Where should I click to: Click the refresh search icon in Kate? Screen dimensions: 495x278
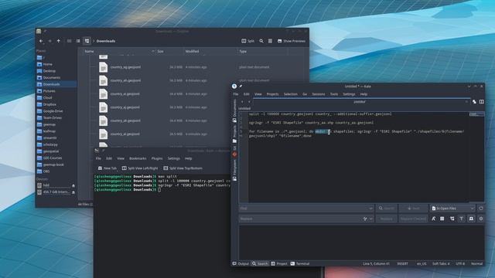[481, 208]
